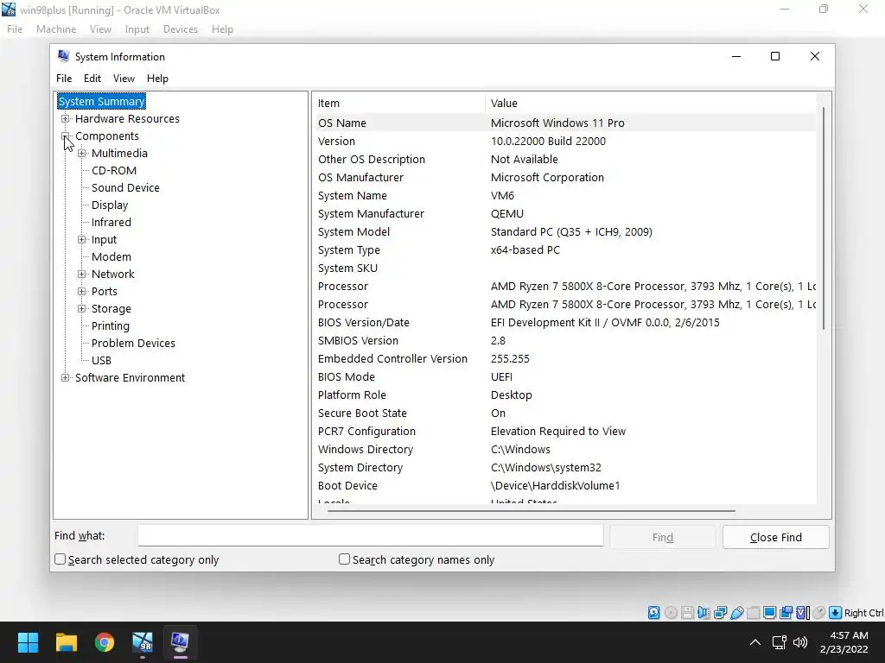The image size is (885, 663).
Task: Open System Information Help menu
Action: 157,79
